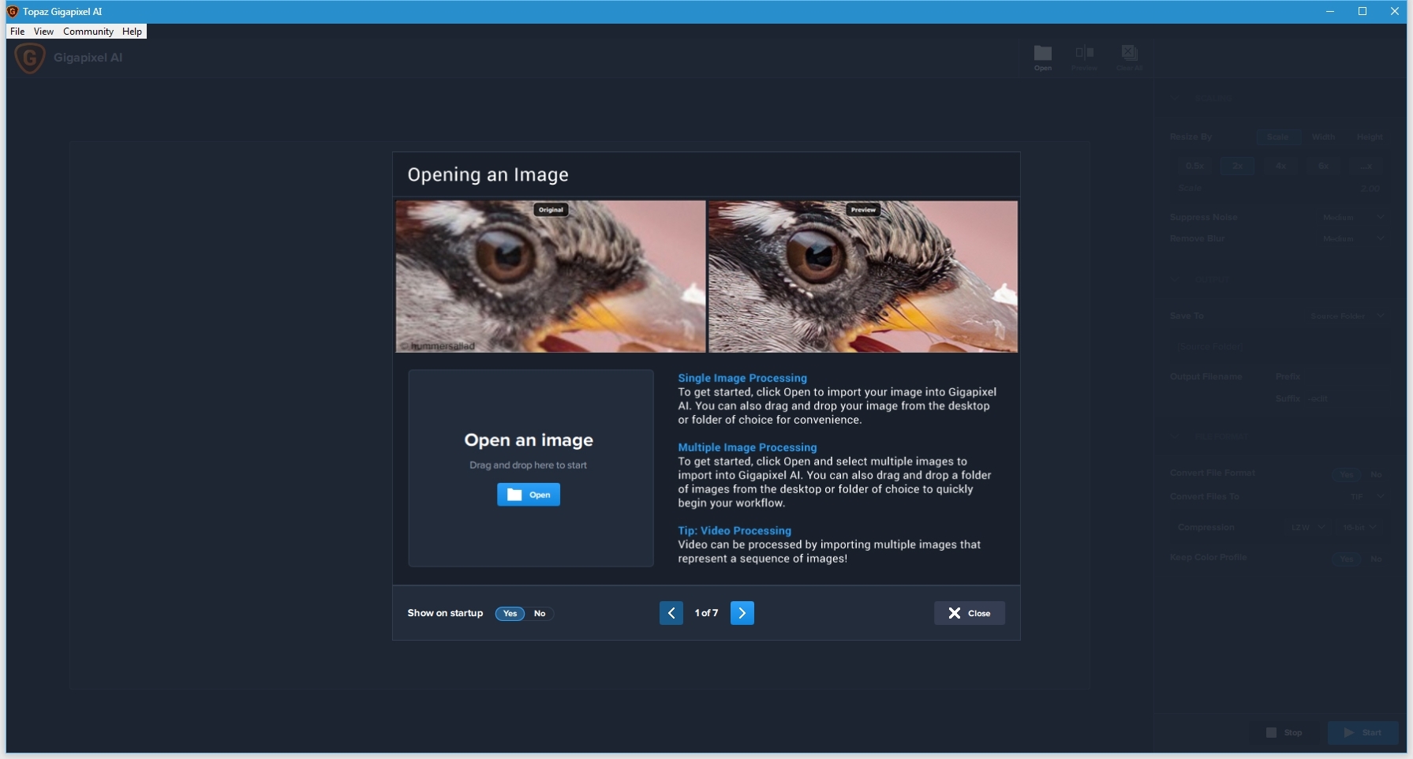Open the Help menu
This screenshot has height=759, width=1413.
[x=132, y=32]
